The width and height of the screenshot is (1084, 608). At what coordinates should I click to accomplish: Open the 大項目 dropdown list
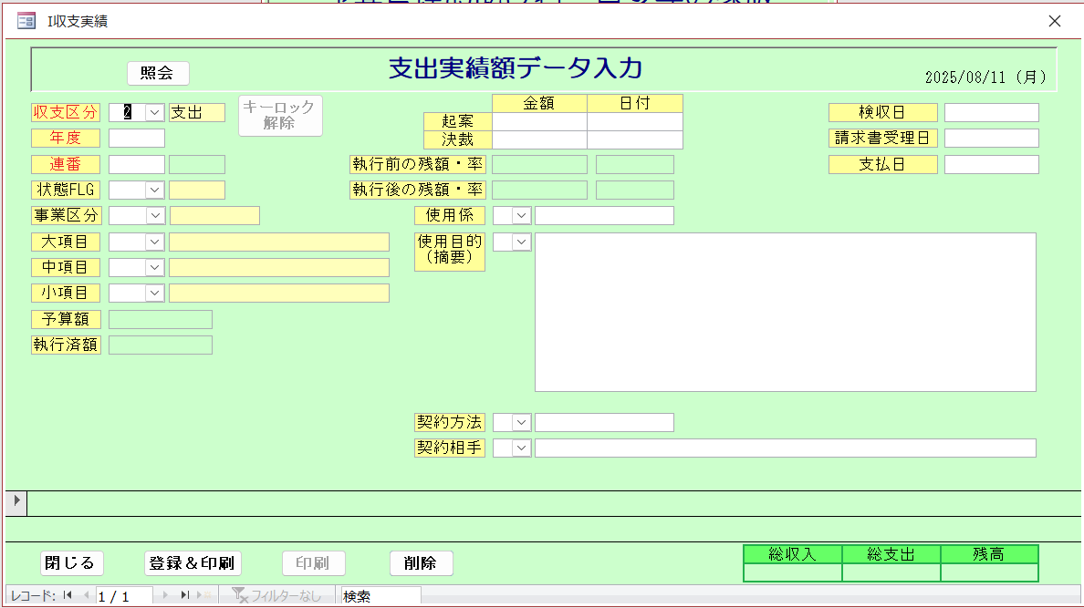pos(154,242)
